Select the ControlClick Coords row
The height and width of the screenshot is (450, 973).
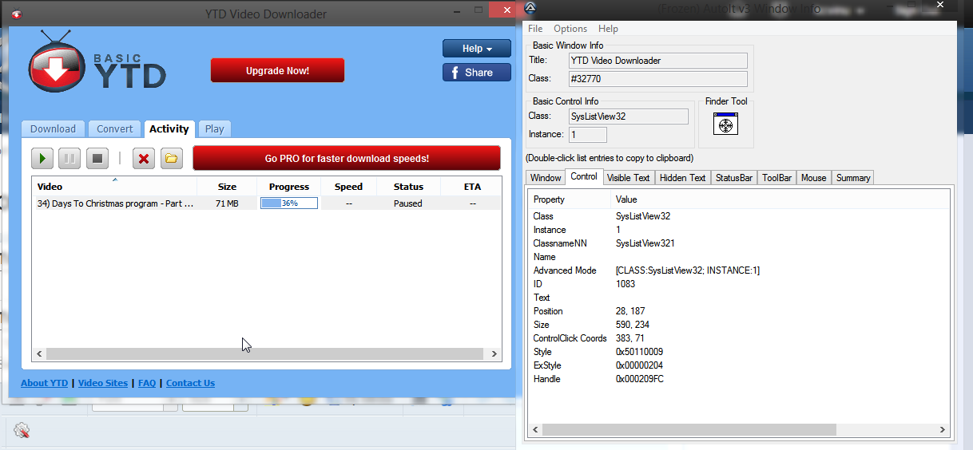[739, 338]
